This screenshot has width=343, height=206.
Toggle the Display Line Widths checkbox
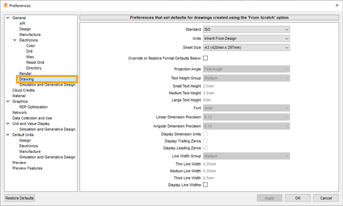coord(205,185)
